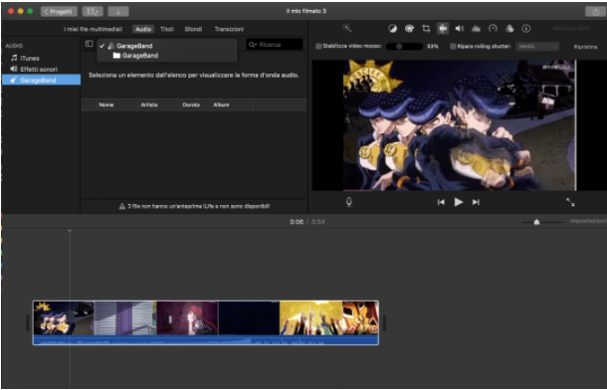The height and width of the screenshot is (390, 607).
Task: Click the clip's right trim handle
Action: pyautogui.click(x=384, y=322)
